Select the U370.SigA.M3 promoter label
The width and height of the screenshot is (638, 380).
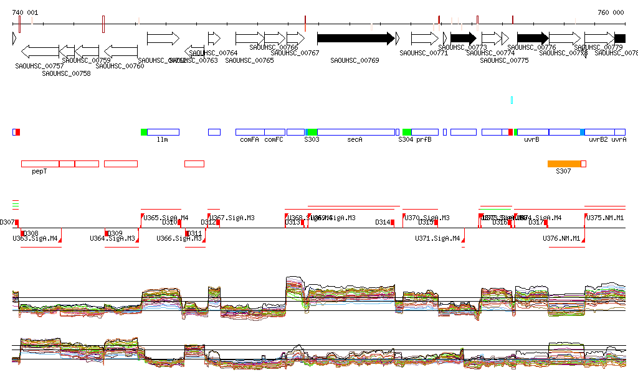click(427, 218)
